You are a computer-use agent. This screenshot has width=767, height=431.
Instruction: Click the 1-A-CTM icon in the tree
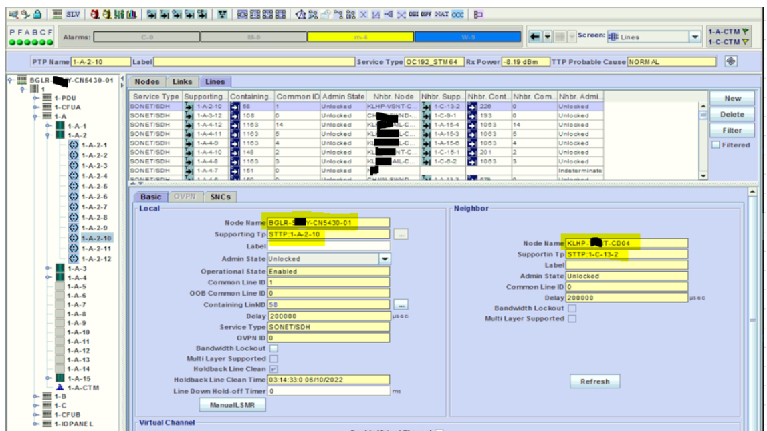point(60,387)
